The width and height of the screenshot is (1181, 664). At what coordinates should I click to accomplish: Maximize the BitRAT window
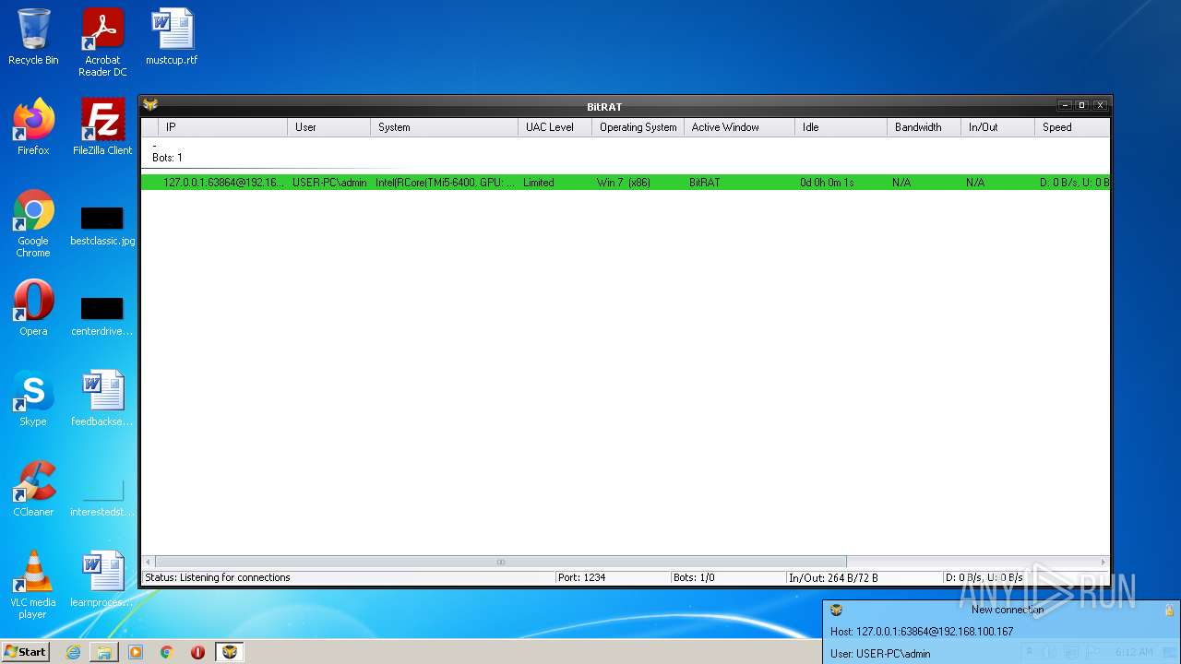[x=1082, y=105]
